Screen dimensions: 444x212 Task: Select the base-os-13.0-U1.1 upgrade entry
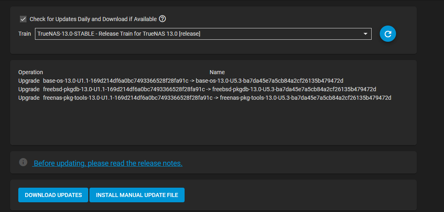[x=193, y=81]
